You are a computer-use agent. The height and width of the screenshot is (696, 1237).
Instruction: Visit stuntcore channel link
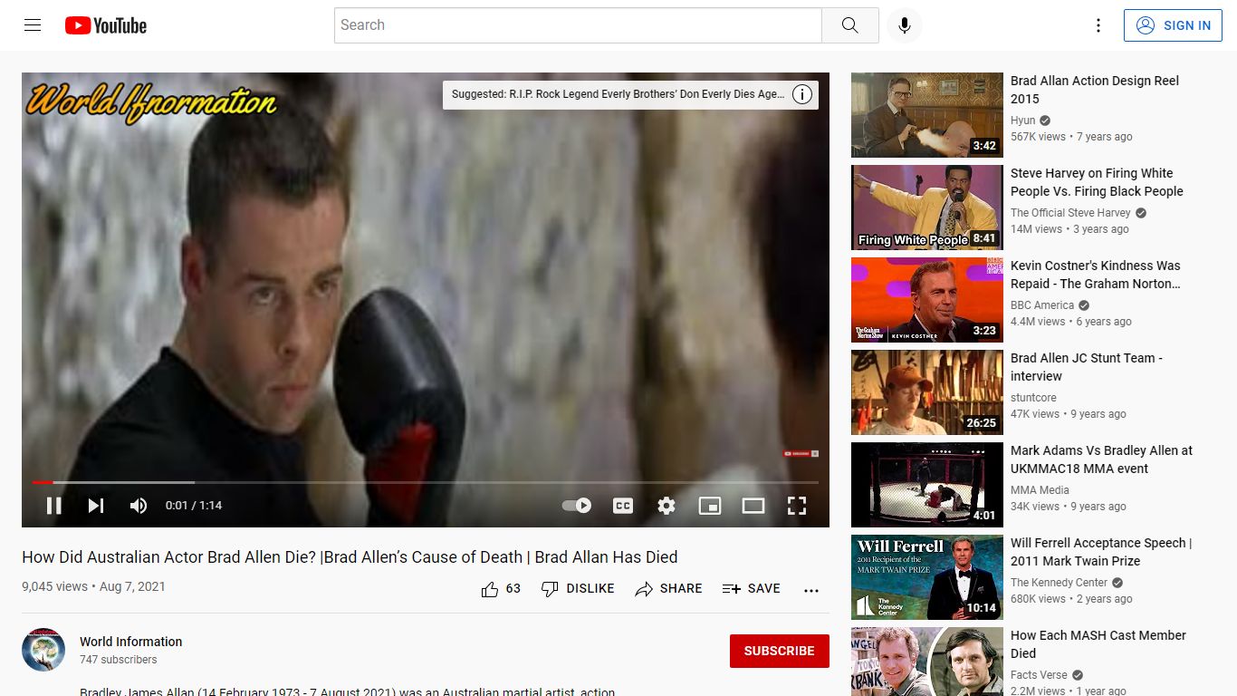(1033, 398)
